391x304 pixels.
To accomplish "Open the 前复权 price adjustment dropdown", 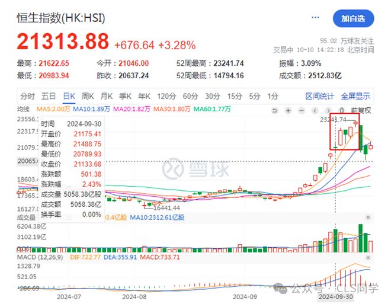I will 361,110.
